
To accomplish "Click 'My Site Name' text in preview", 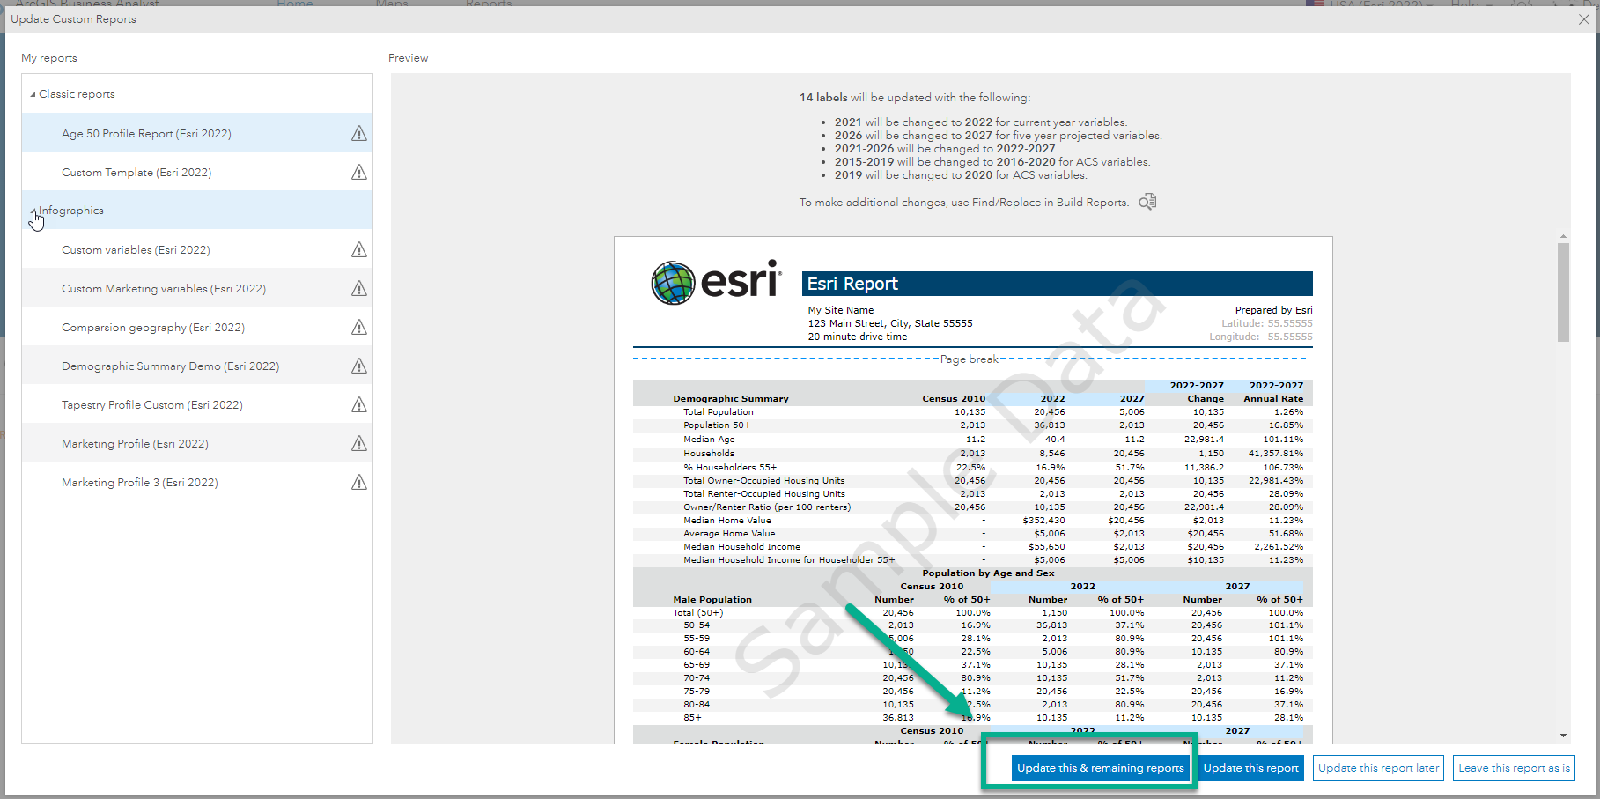I will (841, 310).
